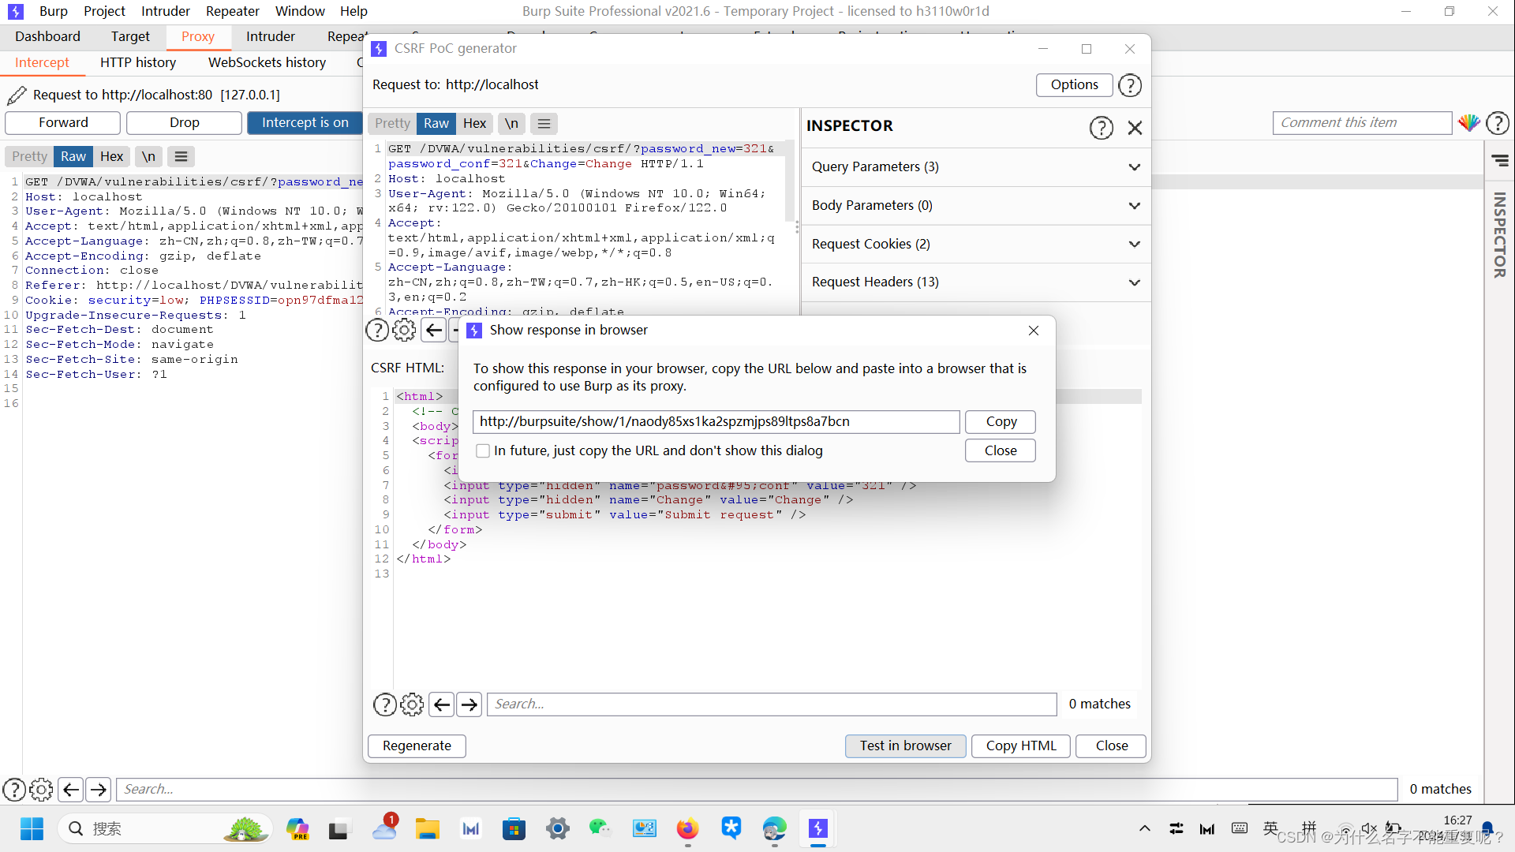Image resolution: width=1515 pixels, height=852 pixels.
Task: Expand Request Cookies (2) section
Action: pos(1134,245)
